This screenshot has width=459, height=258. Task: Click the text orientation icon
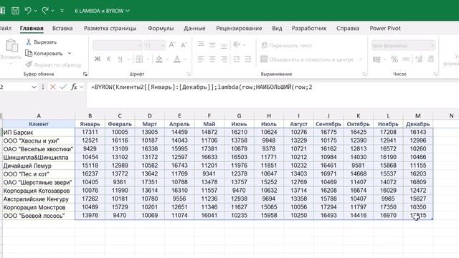pyautogui.click(x=237, y=44)
